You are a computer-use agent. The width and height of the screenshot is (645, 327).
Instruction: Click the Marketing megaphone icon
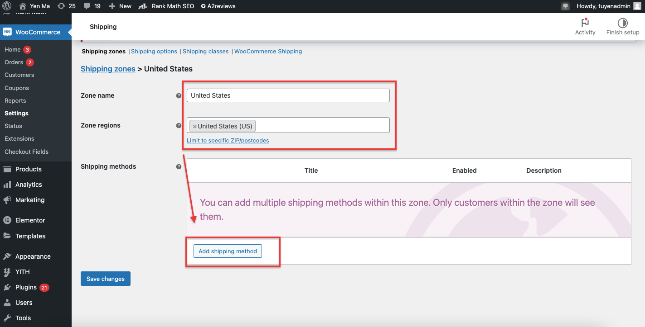(7, 200)
